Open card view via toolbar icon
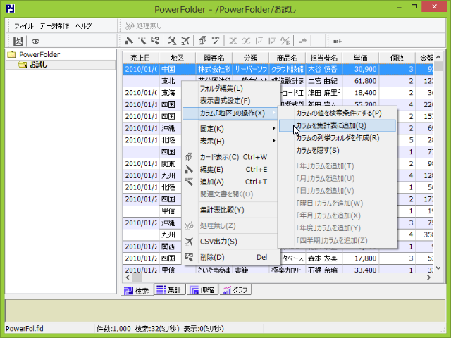This screenshot has width=451, height=338. click(202, 41)
